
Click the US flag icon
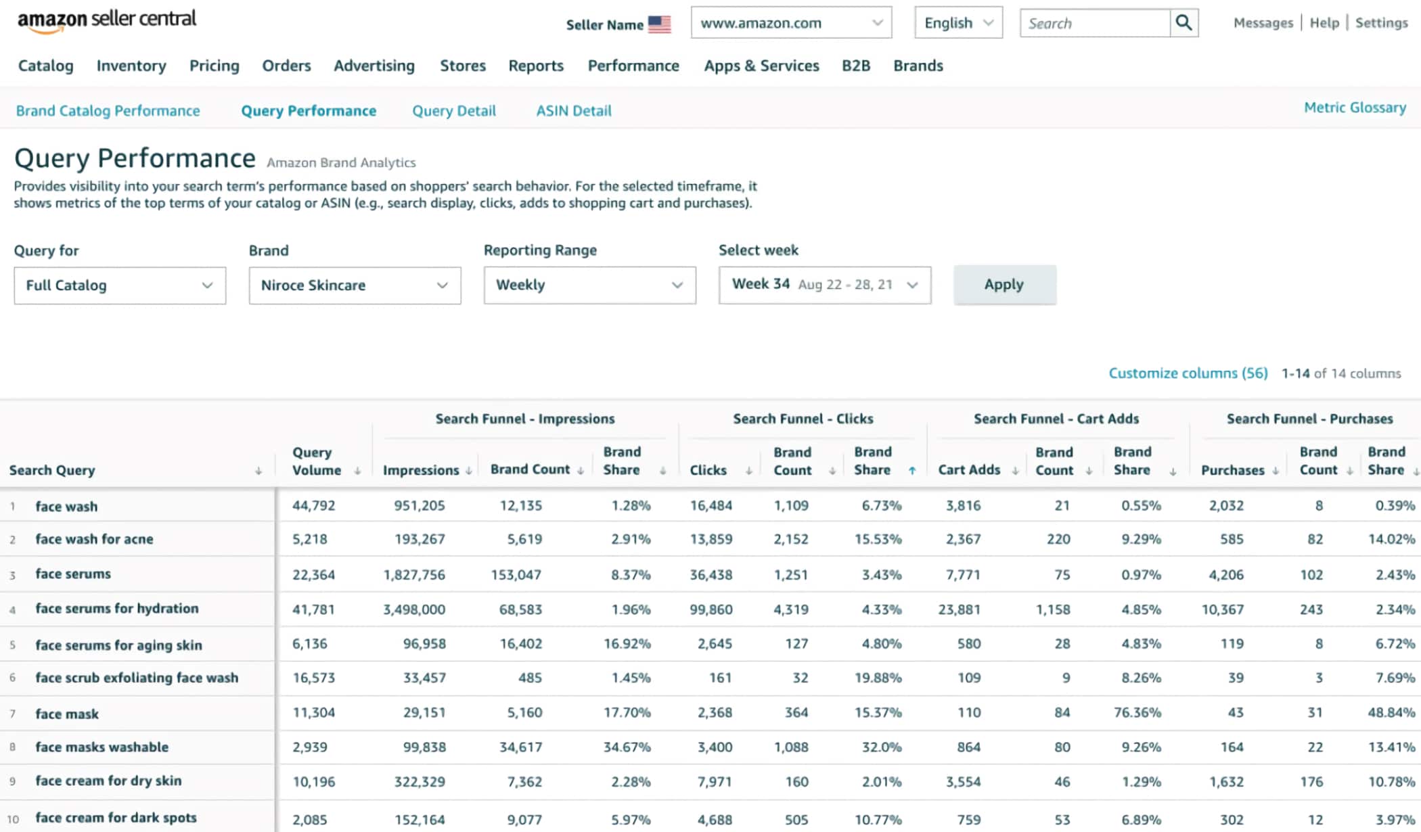(x=659, y=24)
